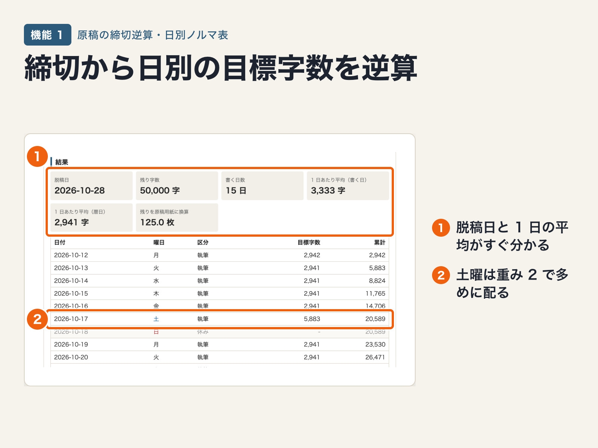Image resolution: width=598 pixels, height=448 pixels.
Task: Click the cumulative total 11,765
Action: tap(375, 293)
